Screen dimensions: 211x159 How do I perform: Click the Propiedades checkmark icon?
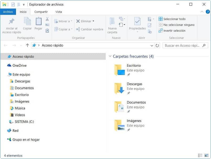coord(137,21)
